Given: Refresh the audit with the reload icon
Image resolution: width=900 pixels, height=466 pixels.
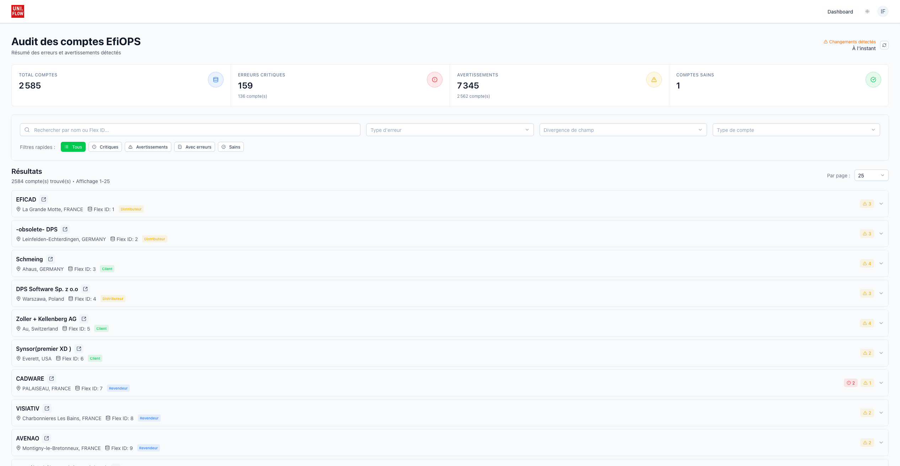Looking at the screenshot, I should [x=884, y=45].
